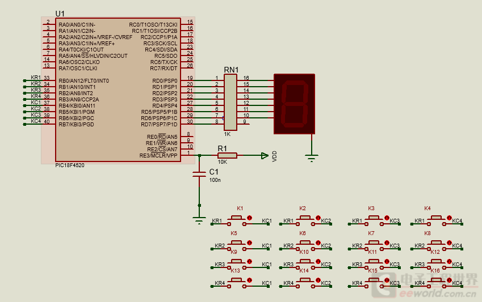Select push button K6 symbol
482x302 pixels.
305,246
